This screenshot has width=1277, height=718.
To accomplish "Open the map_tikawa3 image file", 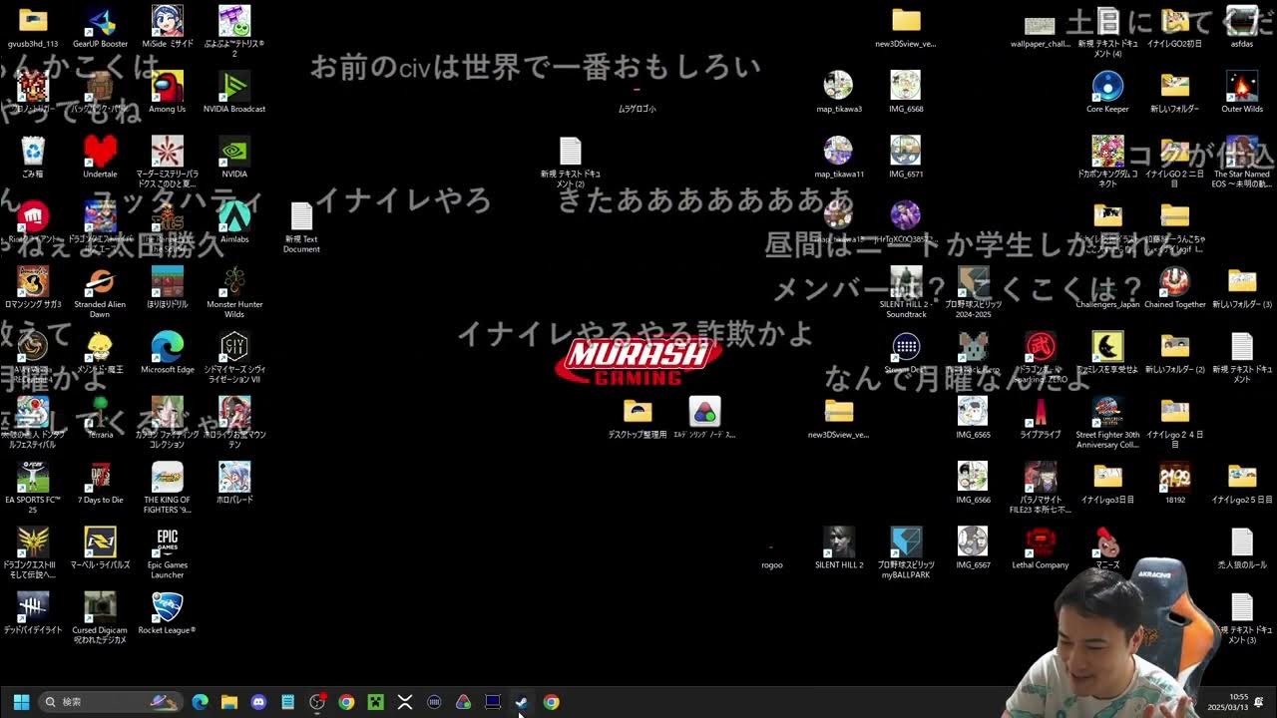I will (x=839, y=87).
